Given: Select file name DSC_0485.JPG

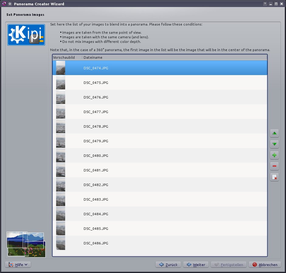Looking at the screenshot, I should (x=96, y=229).
